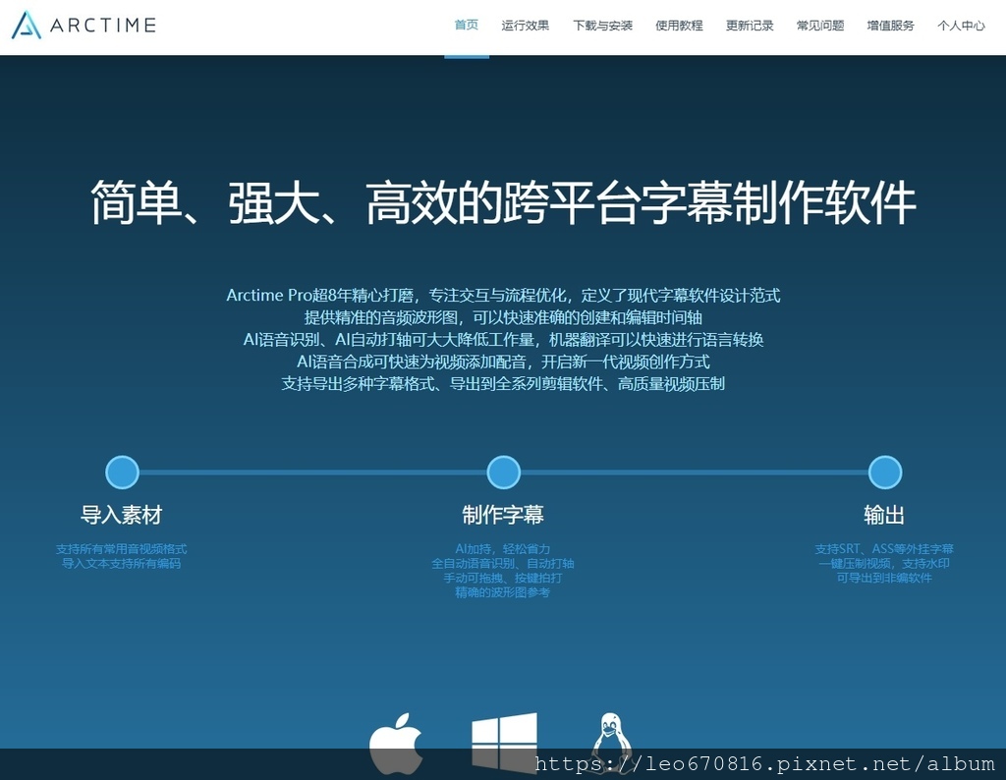
Task: Select the Apple macOS platform icon
Action: coord(396,744)
